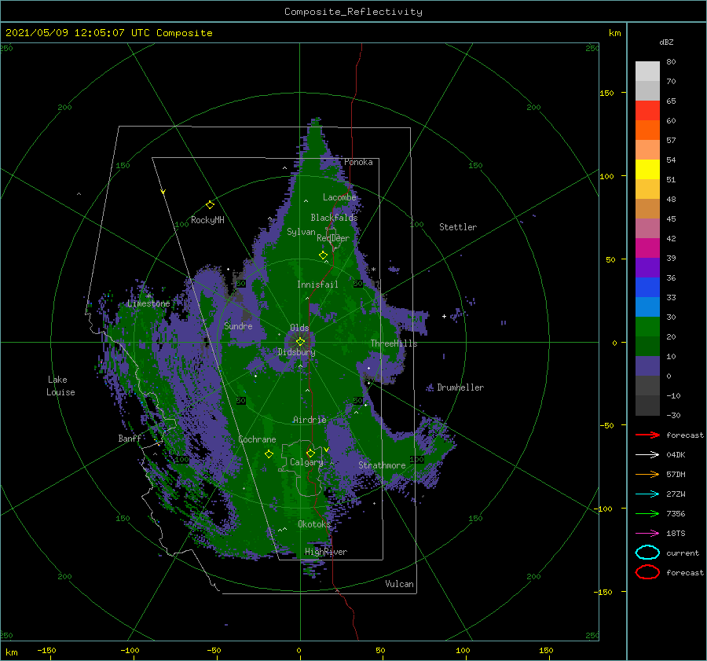Click the yellow diamond marker above Calgary
Image resolution: width=707 pixels, height=661 pixels.
[x=310, y=453]
